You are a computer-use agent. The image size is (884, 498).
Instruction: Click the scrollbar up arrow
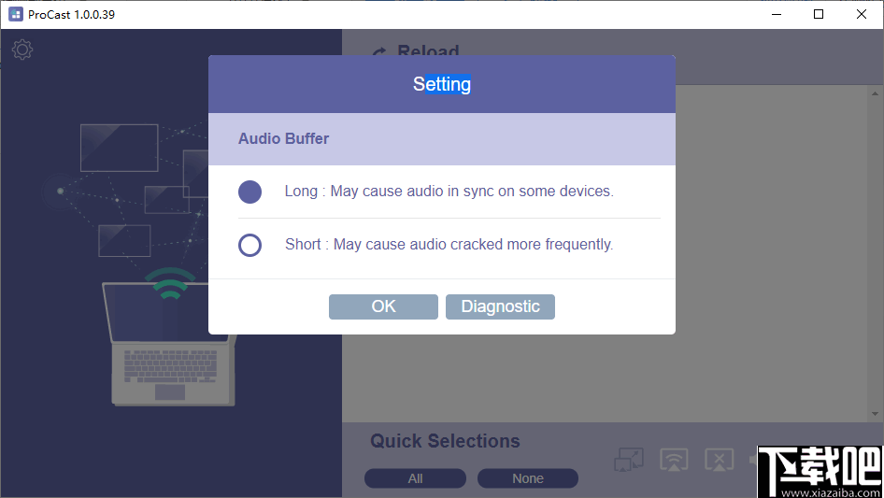tap(876, 93)
